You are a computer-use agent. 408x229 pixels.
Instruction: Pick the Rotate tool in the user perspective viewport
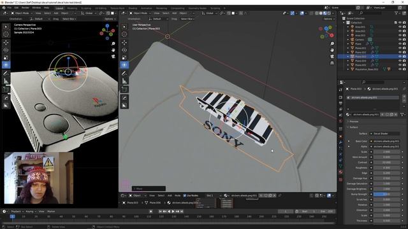click(x=124, y=50)
